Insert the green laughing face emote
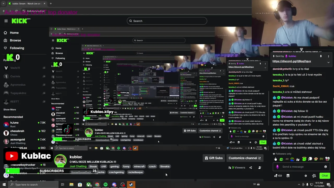 [x=281, y=159]
